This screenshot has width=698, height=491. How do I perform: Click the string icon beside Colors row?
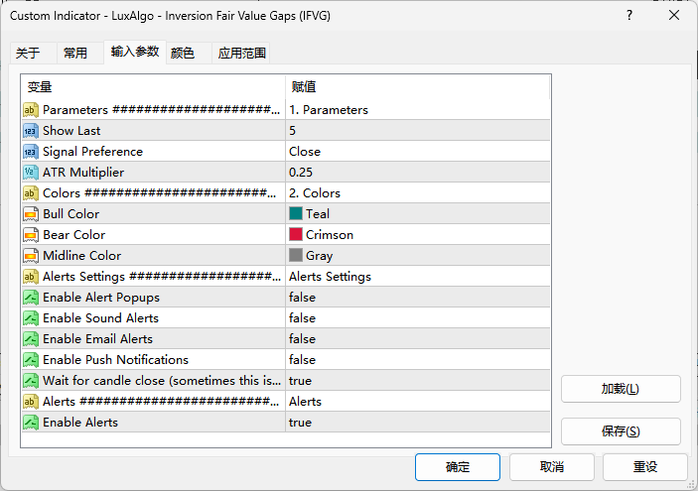[x=30, y=193]
